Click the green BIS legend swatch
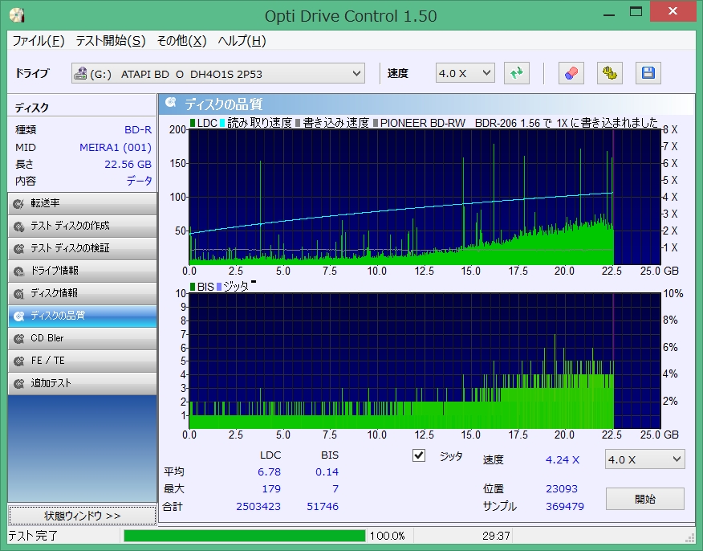Viewport: 703px width, 551px height. click(x=193, y=286)
